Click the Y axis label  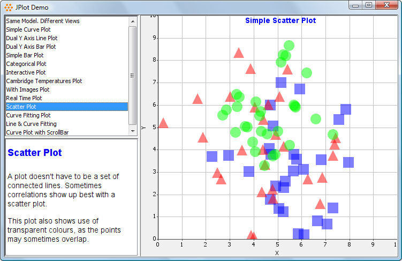tap(143, 128)
